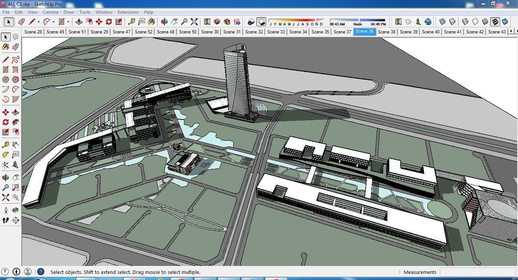Click the help question mark in the status bar

tap(40, 272)
